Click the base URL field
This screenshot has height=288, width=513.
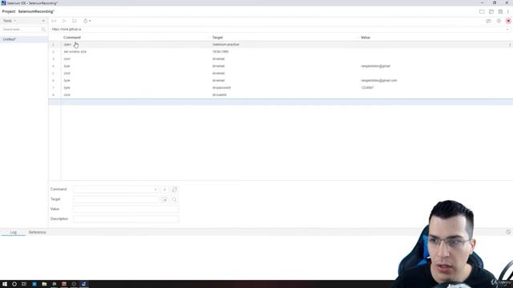pos(278,30)
